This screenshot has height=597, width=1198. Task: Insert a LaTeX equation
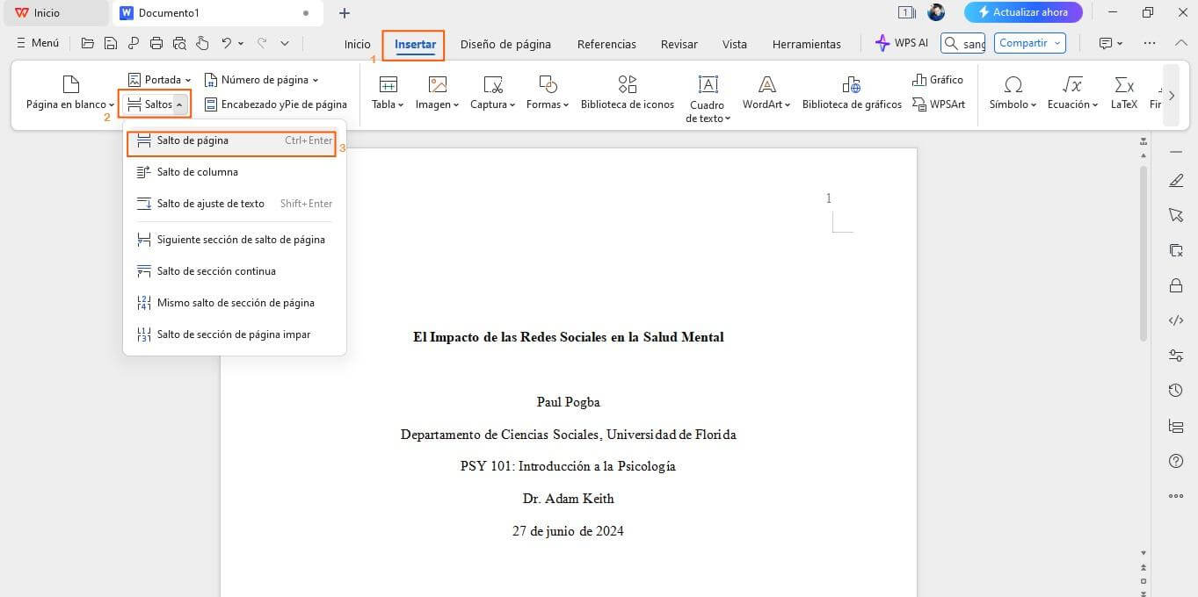[1122, 90]
